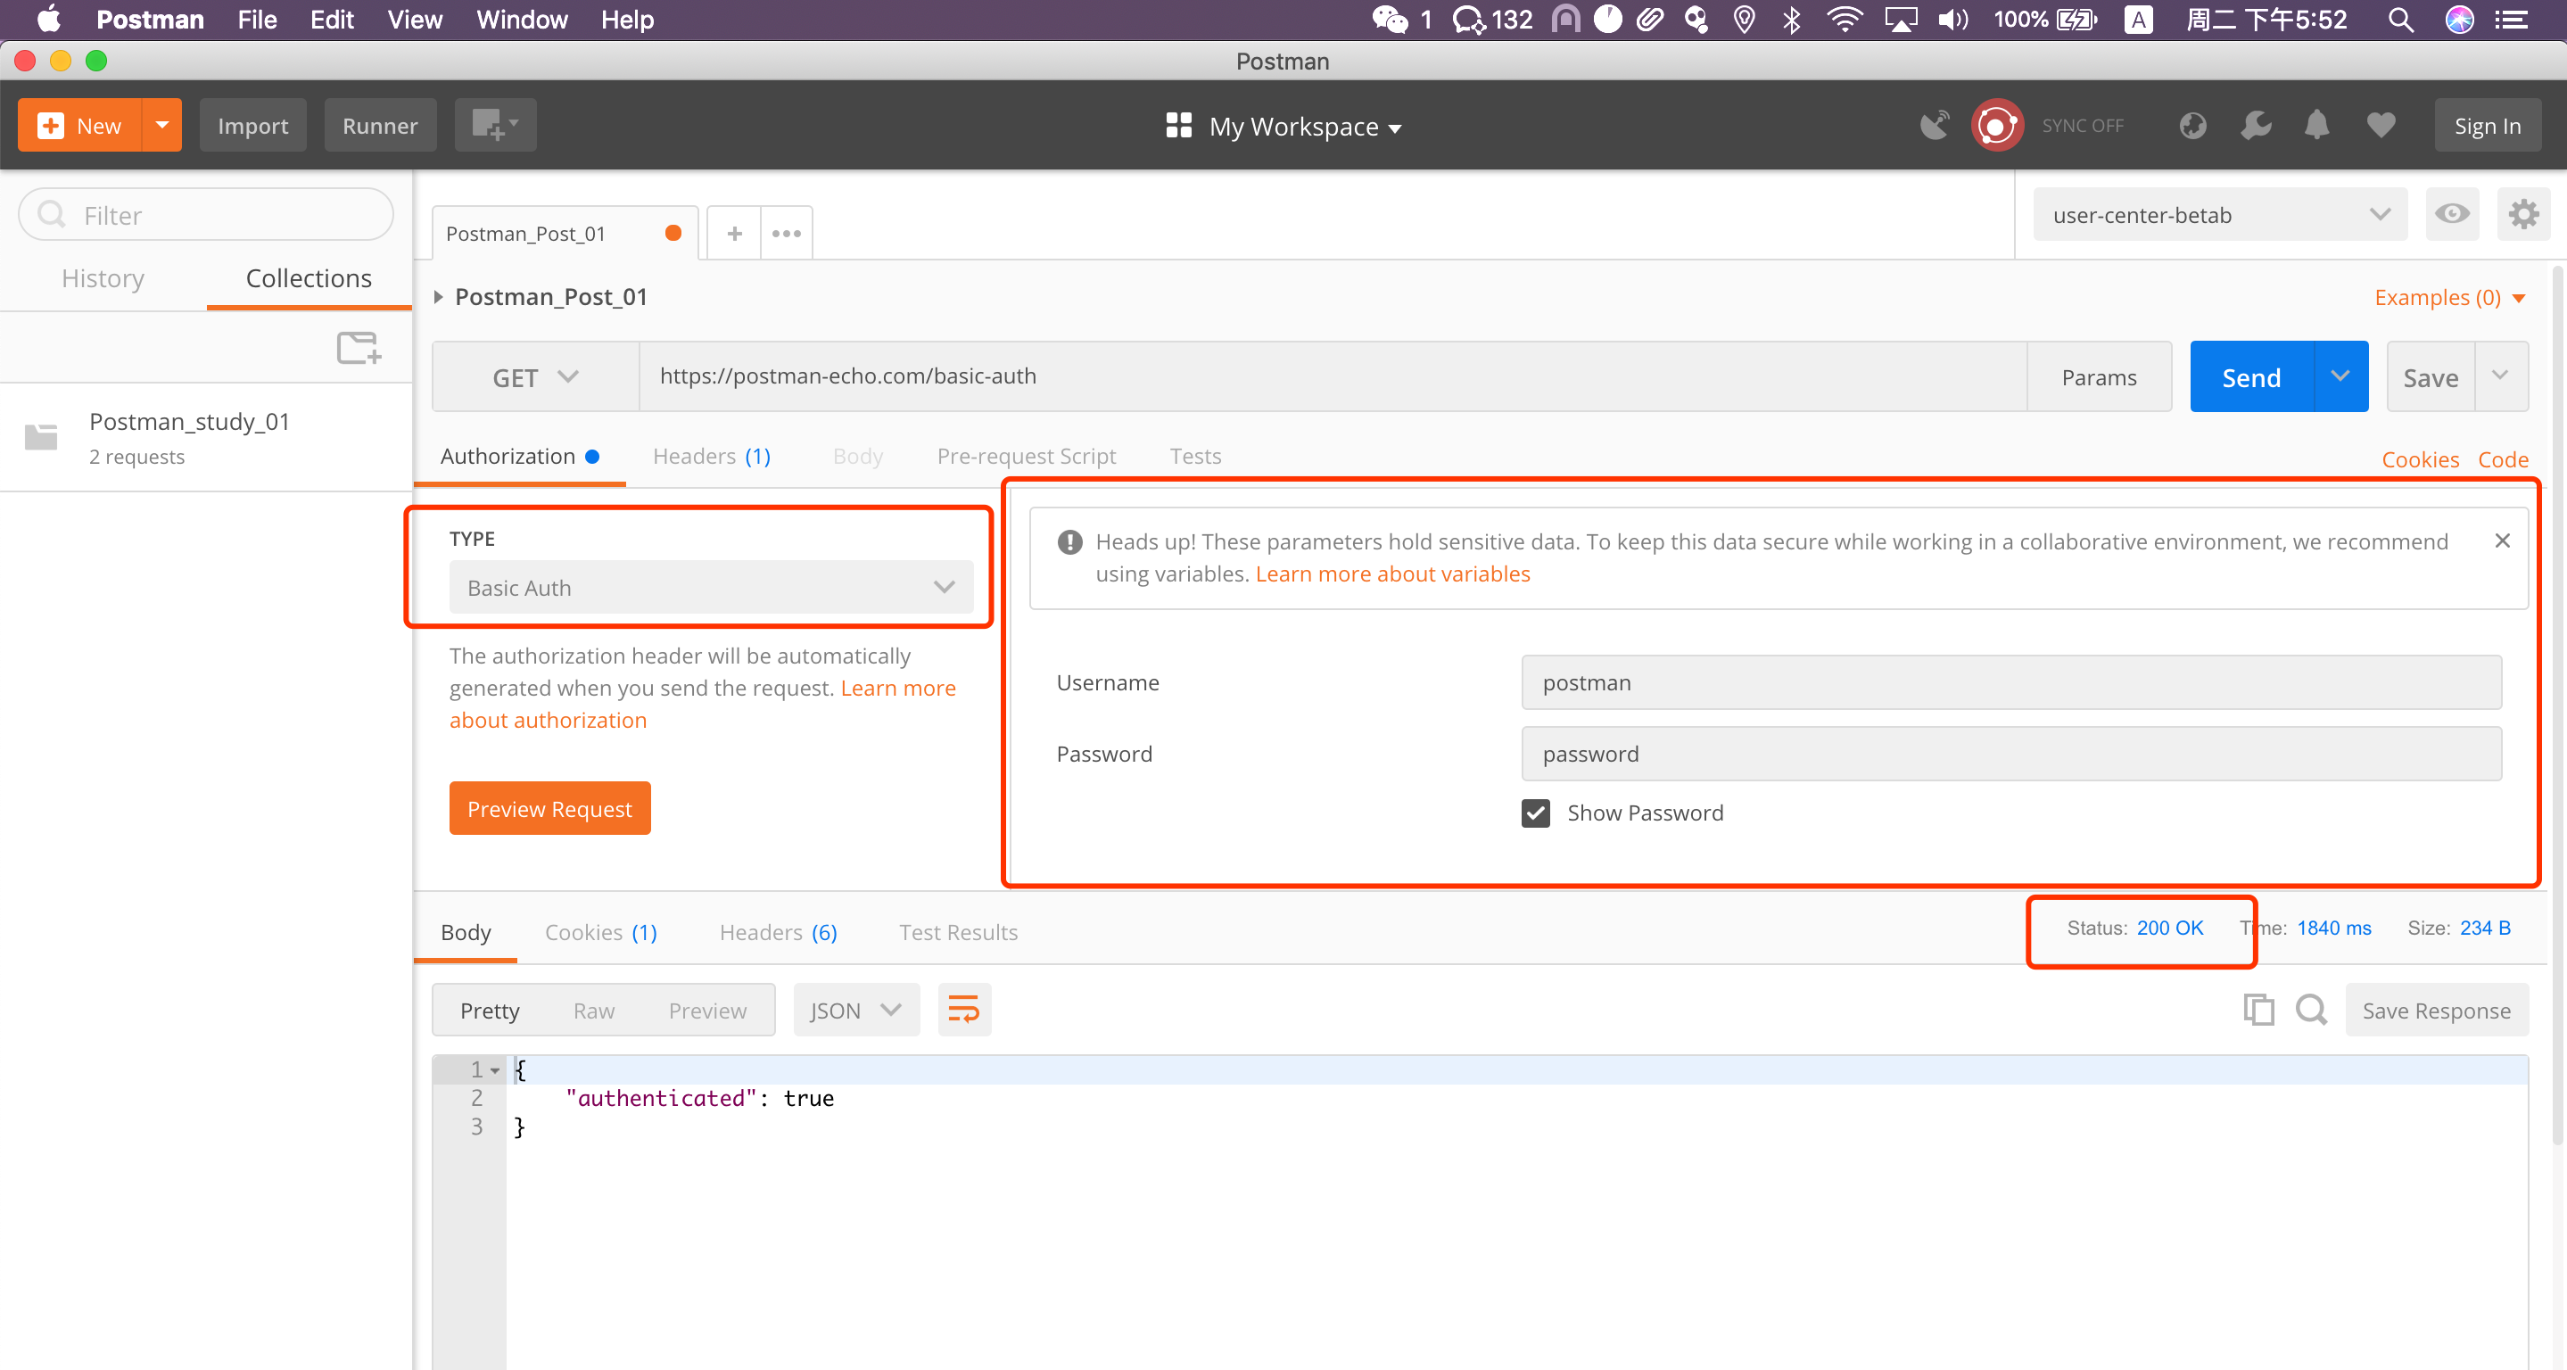Fold the JSON at line 1 arrow

click(x=494, y=1070)
